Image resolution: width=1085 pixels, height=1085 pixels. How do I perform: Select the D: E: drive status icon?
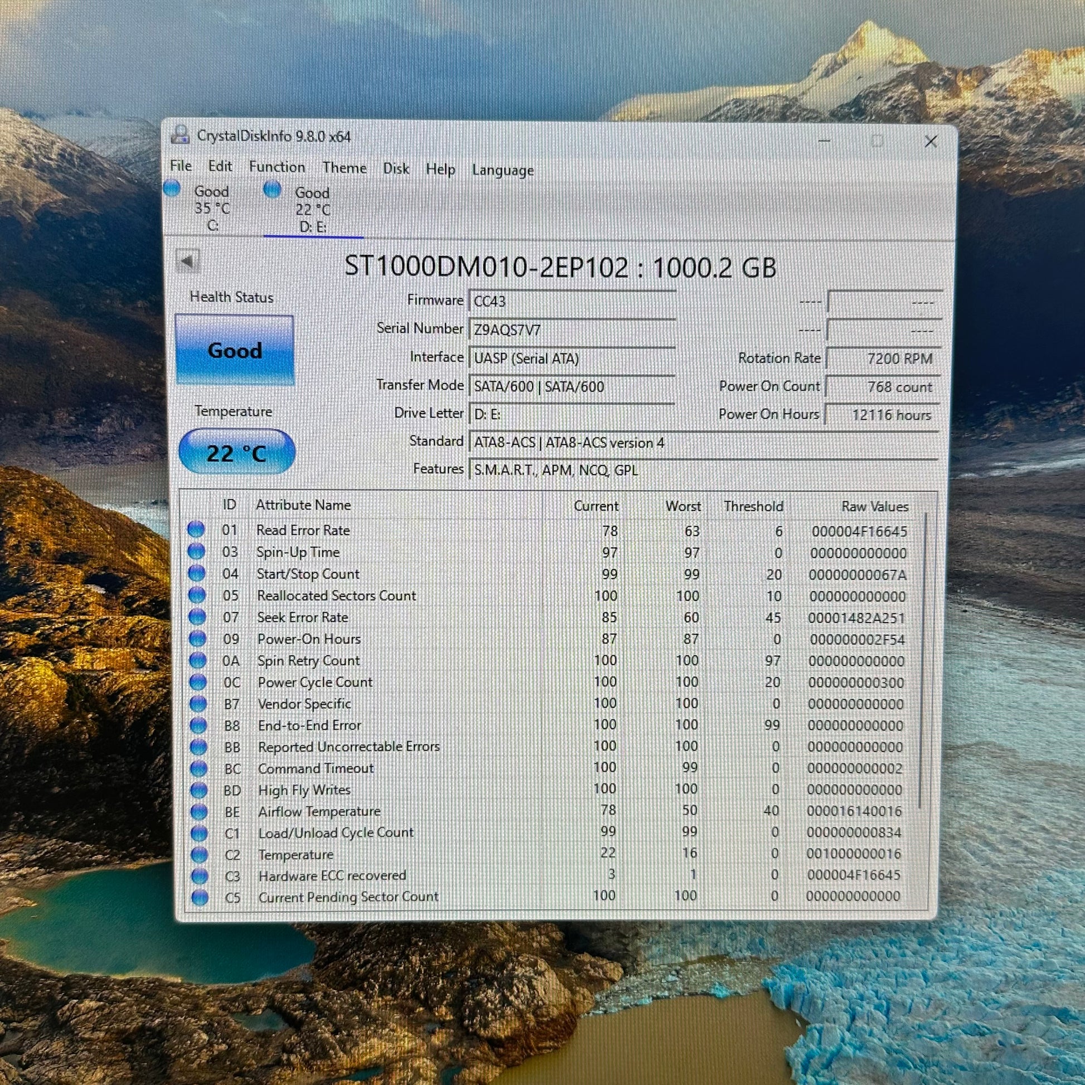(273, 190)
